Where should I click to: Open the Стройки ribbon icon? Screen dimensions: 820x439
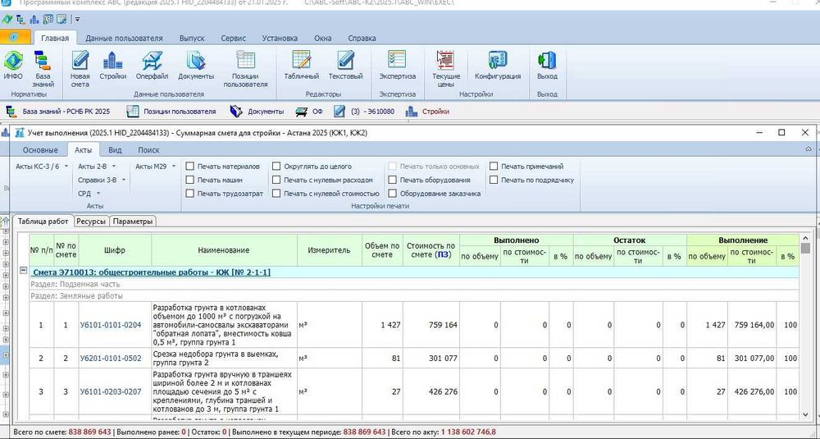[x=112, y=65]
